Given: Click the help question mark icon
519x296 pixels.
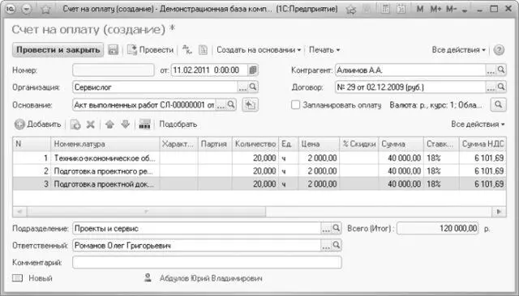Looking at the screenshot, I should [499, 50].
